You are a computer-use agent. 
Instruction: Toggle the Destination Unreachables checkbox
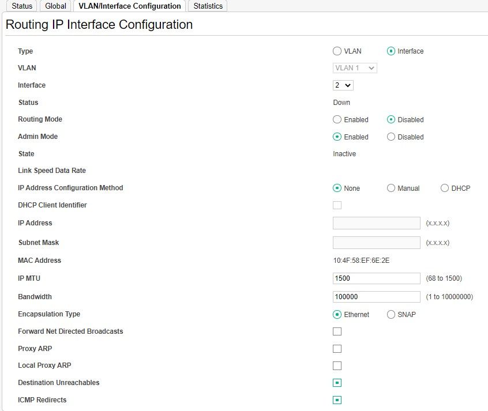[x=337, y=383]
